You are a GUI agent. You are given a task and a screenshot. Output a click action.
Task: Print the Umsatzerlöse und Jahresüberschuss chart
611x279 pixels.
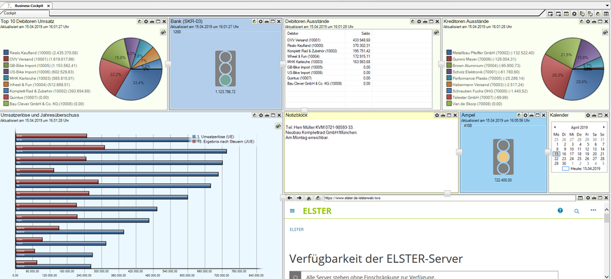coord(267,115)
